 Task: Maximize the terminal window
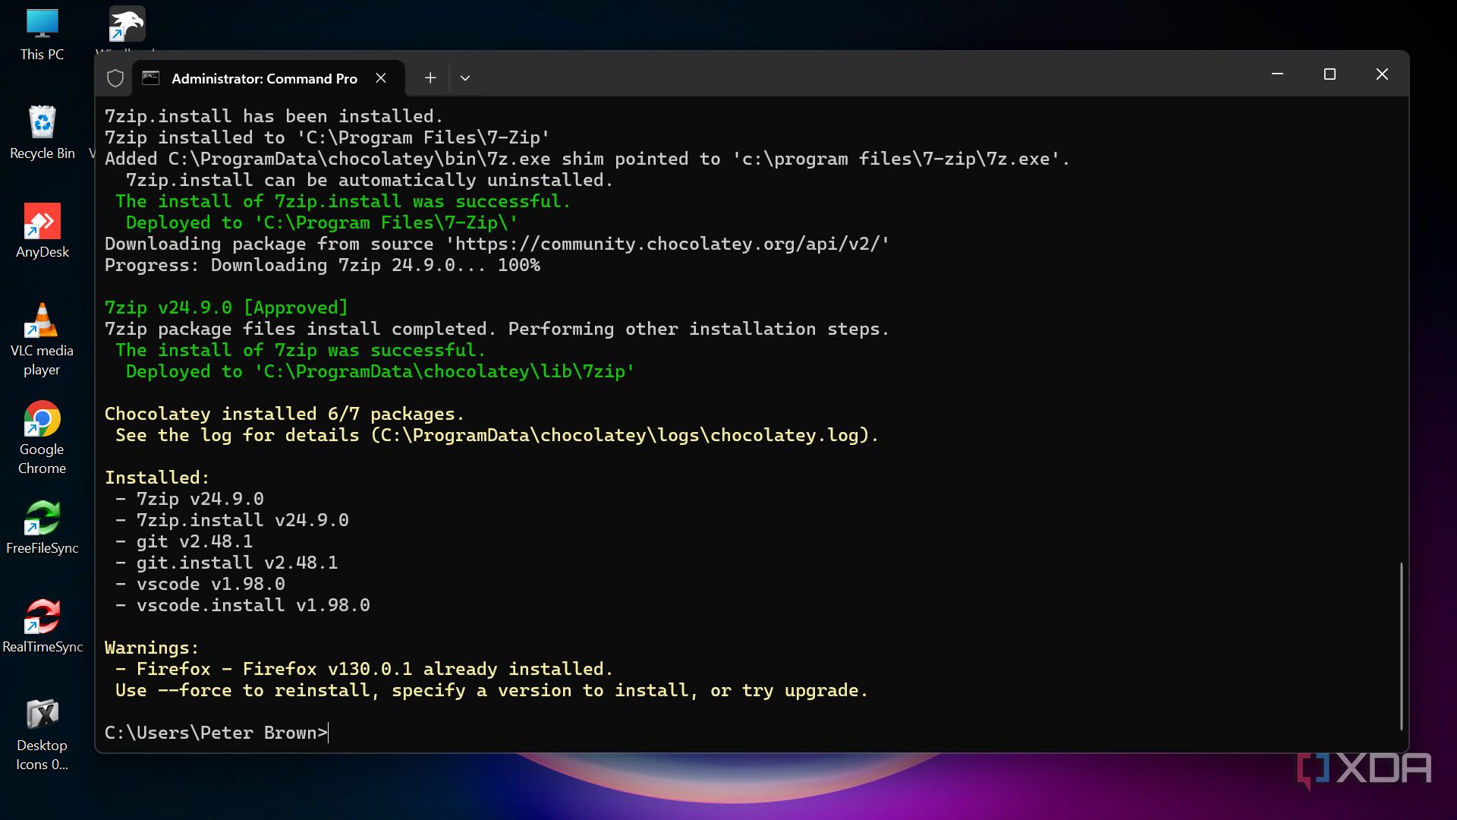pos(1330,74)
